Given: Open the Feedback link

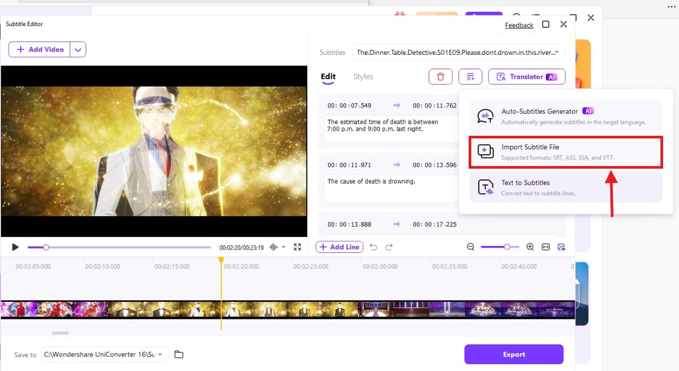Looking at the screenshot, I should point(519,25).
